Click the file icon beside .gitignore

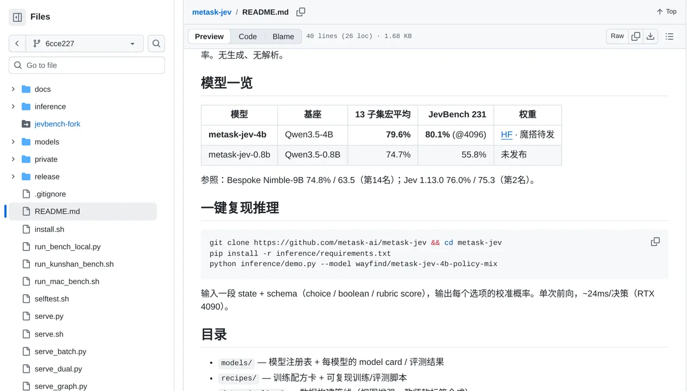click(26, 194)
